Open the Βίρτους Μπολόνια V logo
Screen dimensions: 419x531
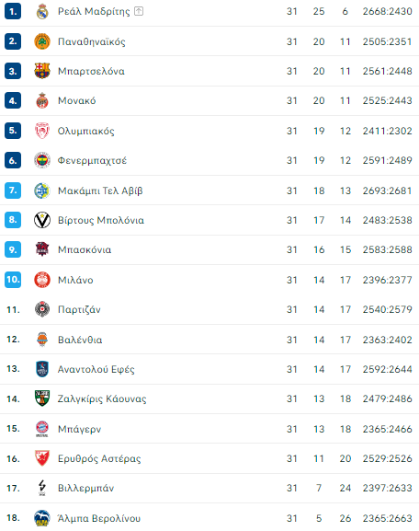42,220
